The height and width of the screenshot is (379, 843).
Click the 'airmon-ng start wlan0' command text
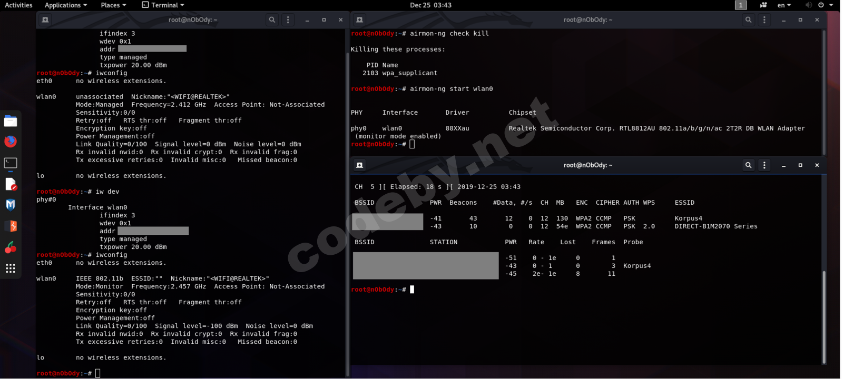452,89
